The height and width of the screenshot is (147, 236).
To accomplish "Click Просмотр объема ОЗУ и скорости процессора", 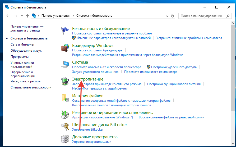I will click(107, 67).
